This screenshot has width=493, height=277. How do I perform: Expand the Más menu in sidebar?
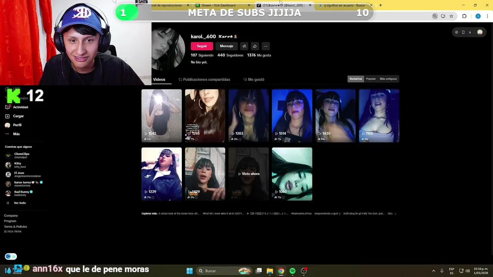click(12, 134)
